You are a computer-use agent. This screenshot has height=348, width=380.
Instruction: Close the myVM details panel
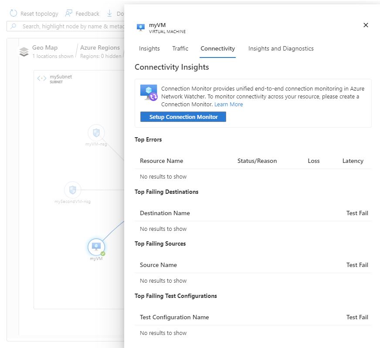366,25
